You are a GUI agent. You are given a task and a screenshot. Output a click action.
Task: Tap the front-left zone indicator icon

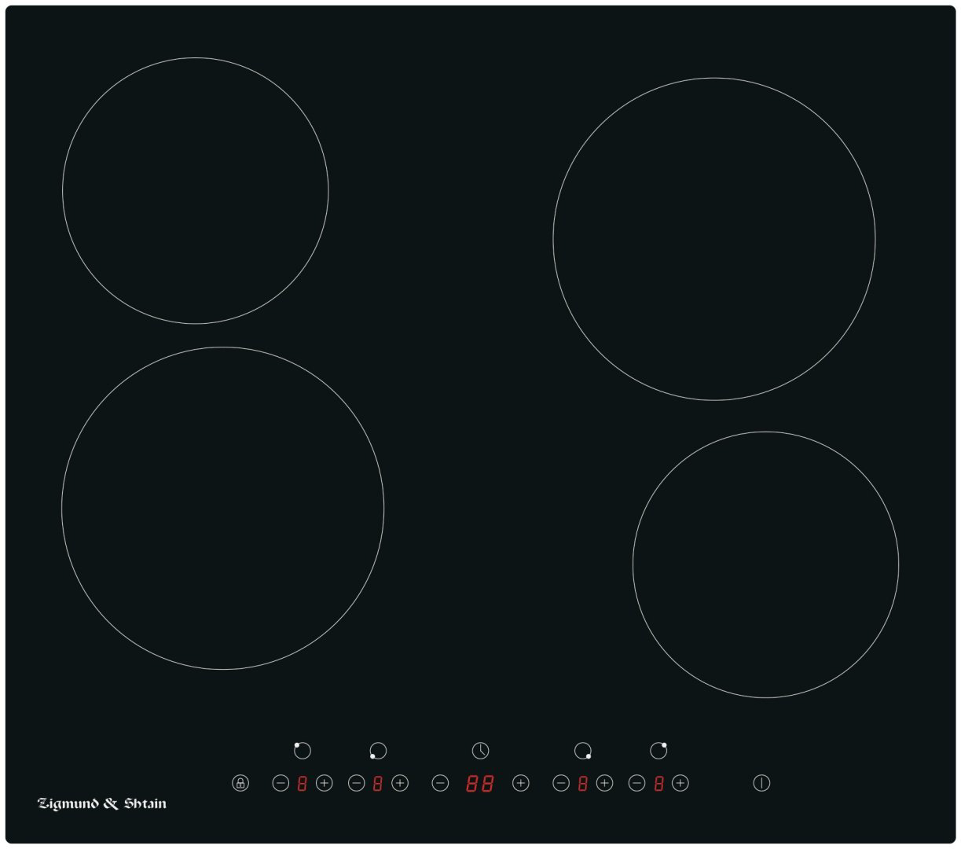tap(378, 751)
